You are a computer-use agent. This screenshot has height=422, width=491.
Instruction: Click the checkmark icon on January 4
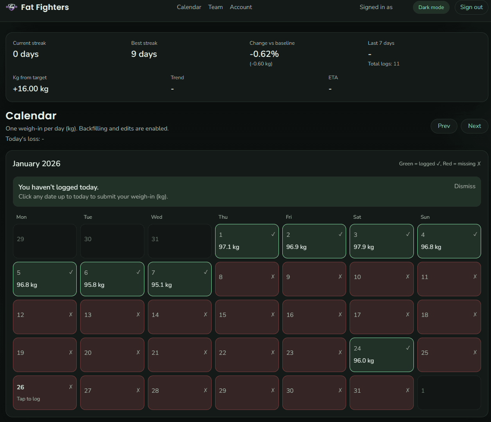pos(475,234)
